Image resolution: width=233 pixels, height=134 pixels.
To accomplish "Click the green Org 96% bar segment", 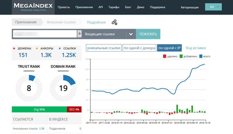I will click(39, 109).
